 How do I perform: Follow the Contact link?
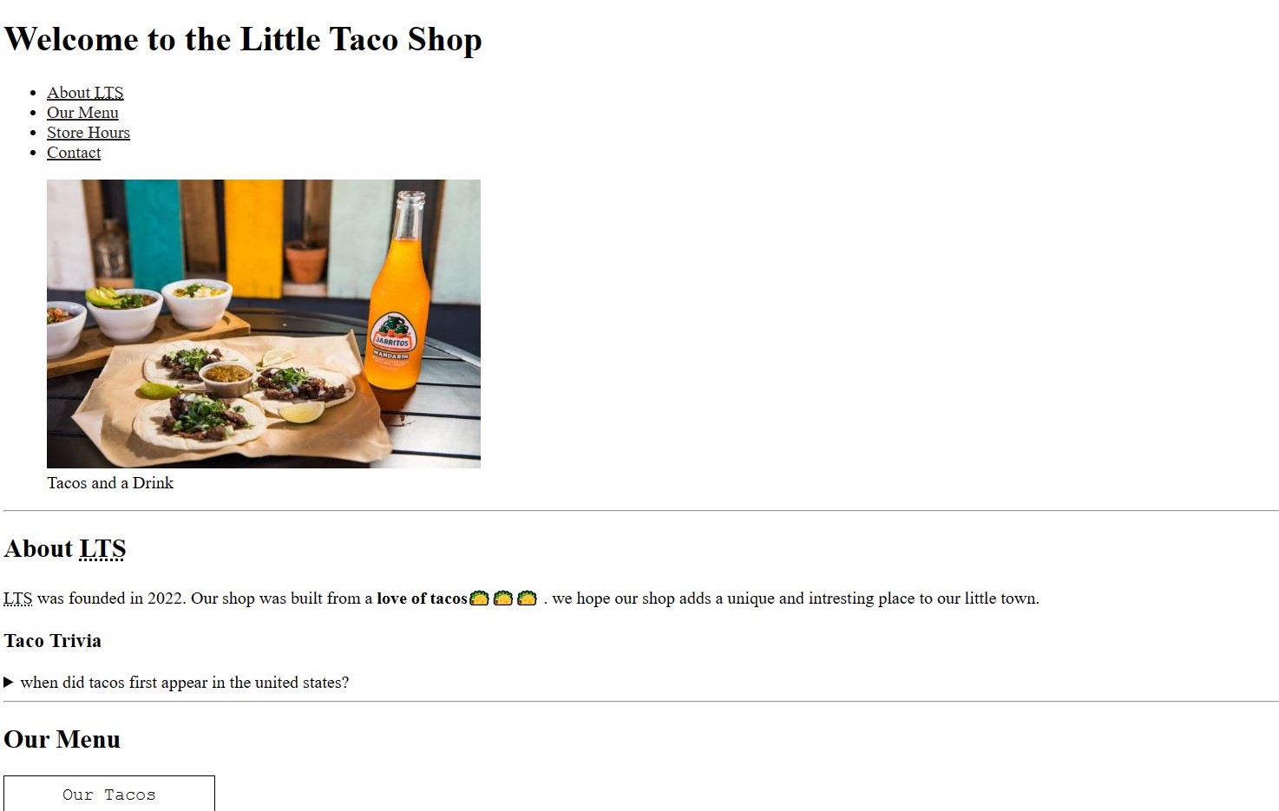point(74,153)
